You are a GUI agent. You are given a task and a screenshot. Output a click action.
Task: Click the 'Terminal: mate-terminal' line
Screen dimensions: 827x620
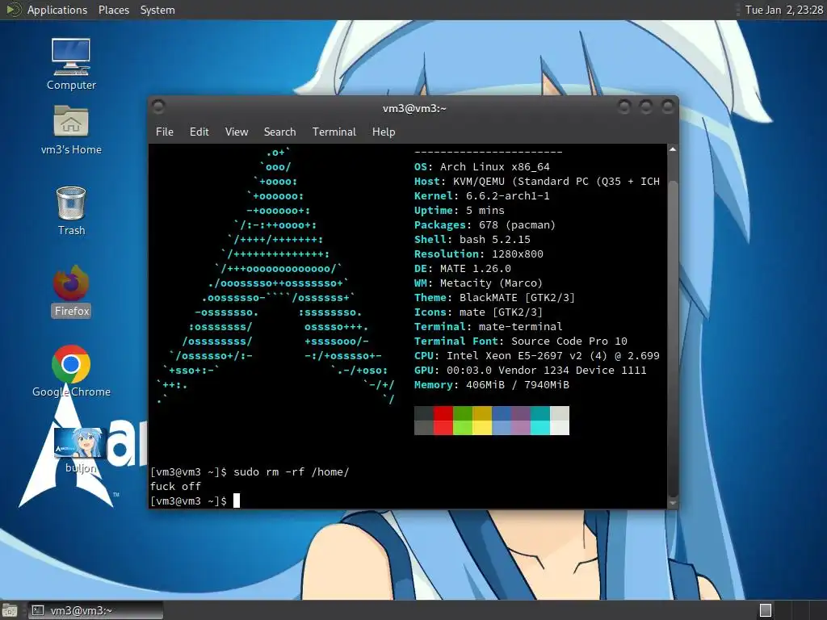(488, 326)
